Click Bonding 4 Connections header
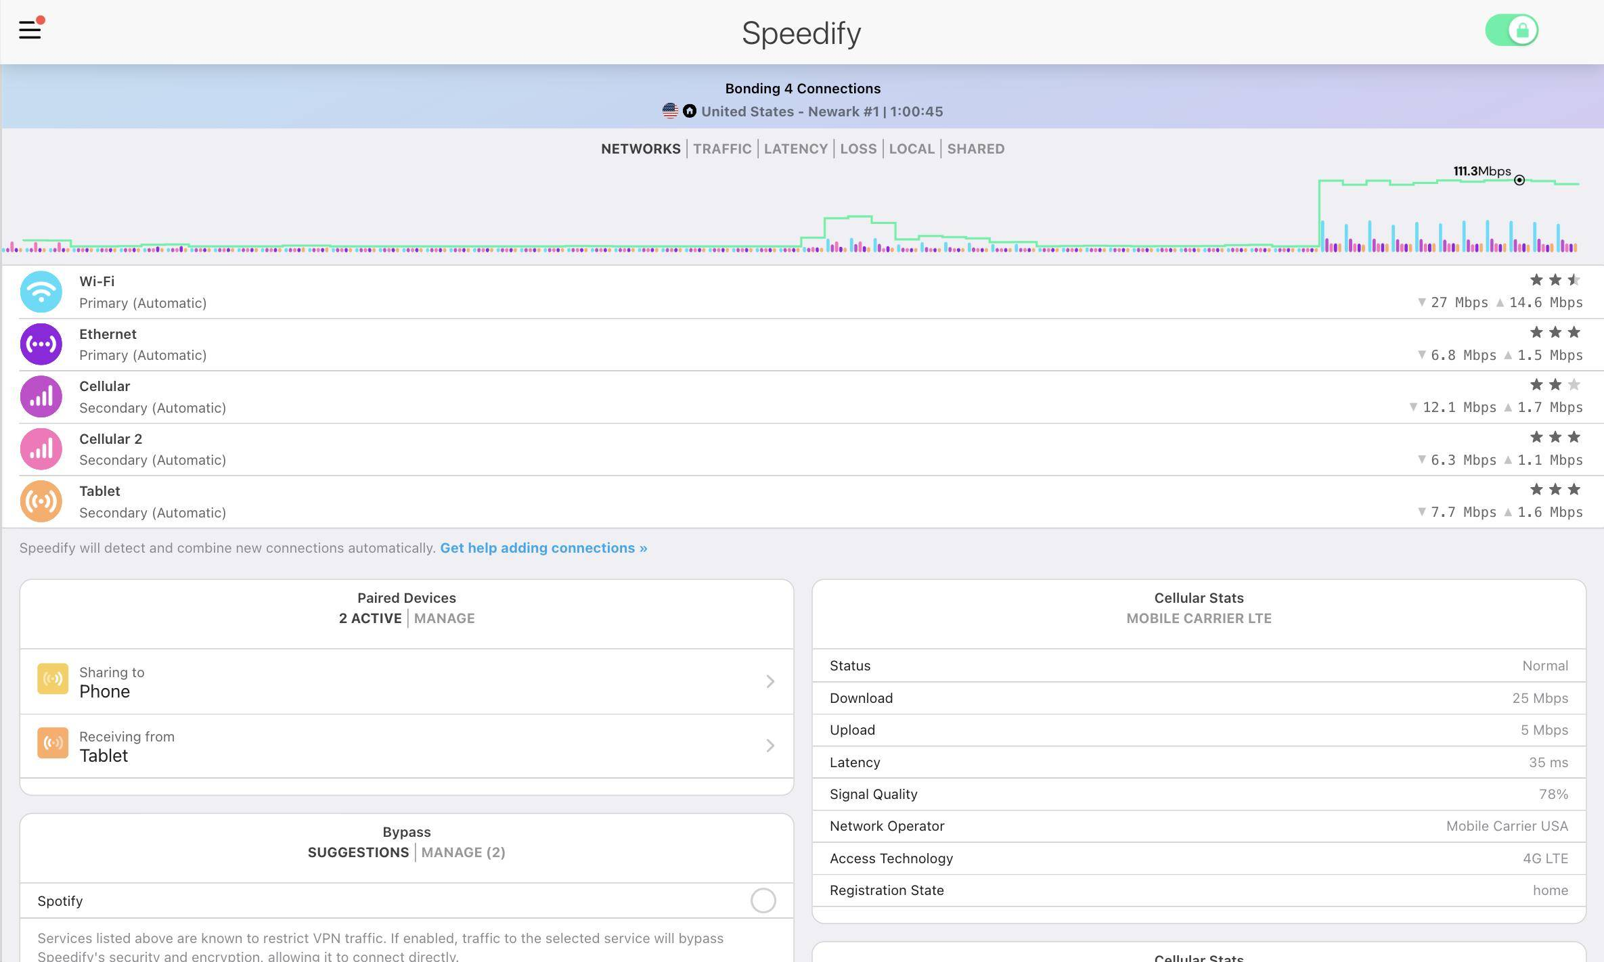The image size is (1604, 962). pos(803,89)
